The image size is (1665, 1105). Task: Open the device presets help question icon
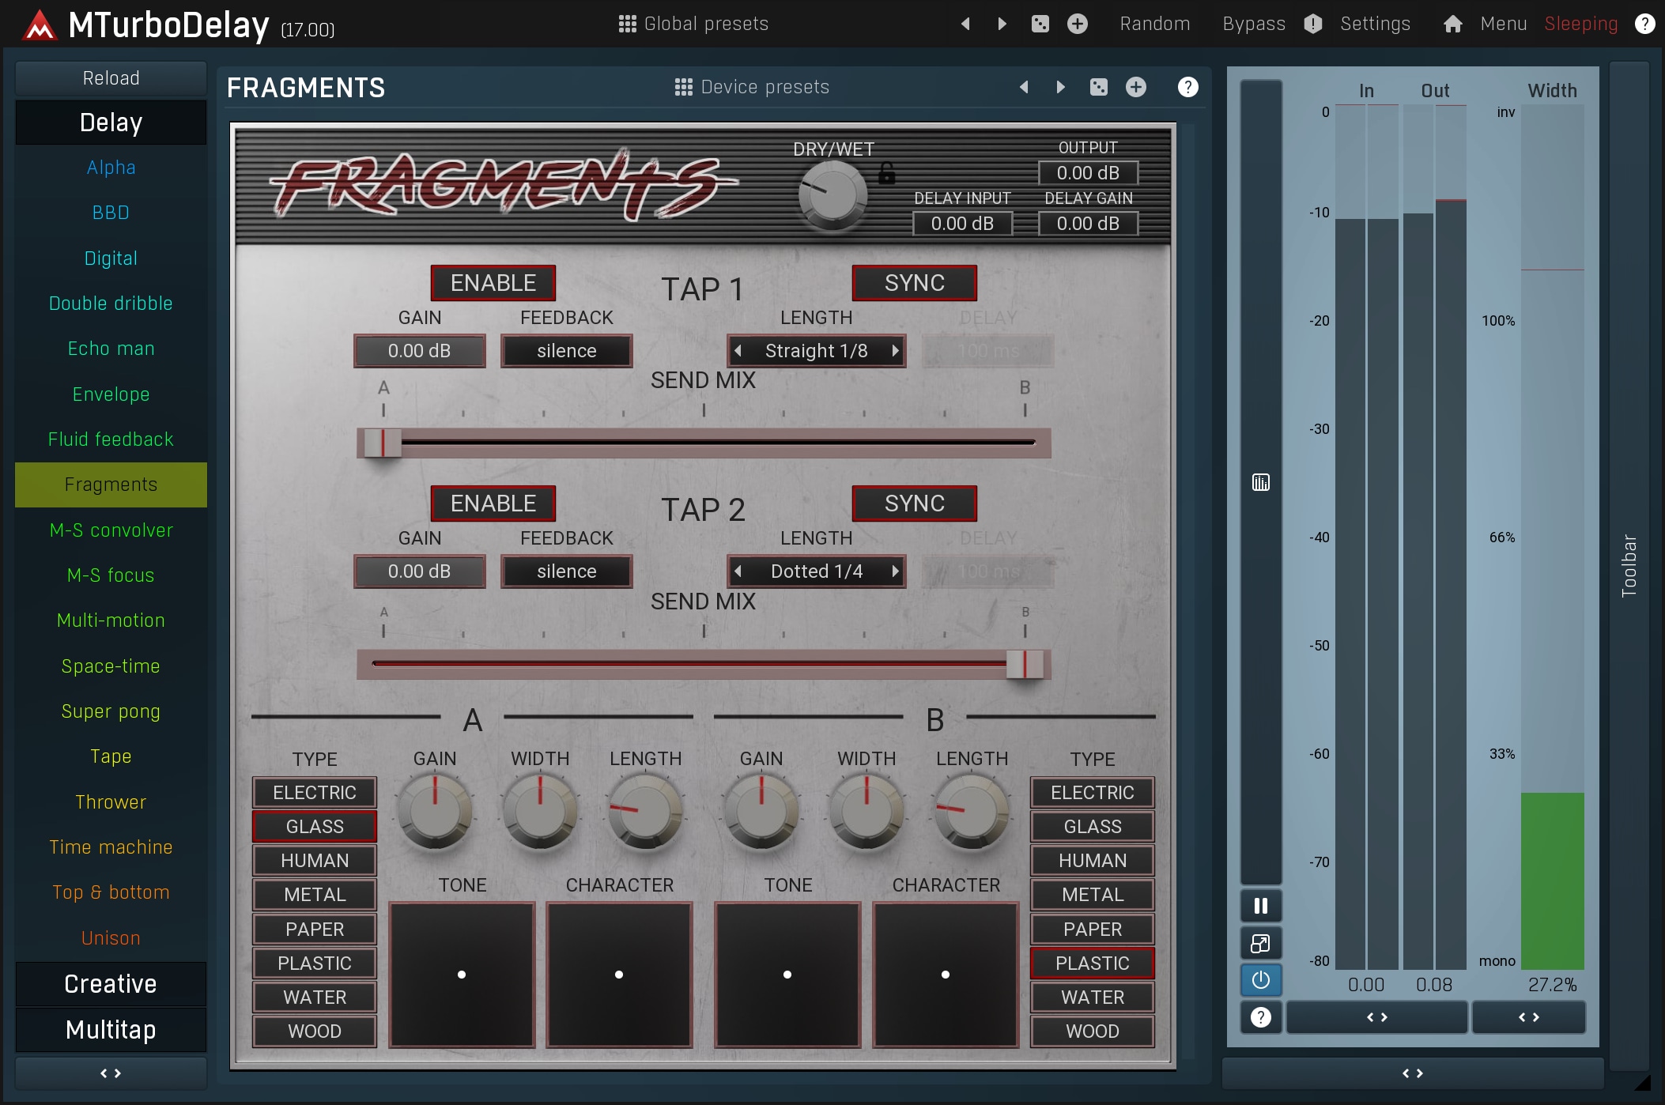(x=1187, y=87)
